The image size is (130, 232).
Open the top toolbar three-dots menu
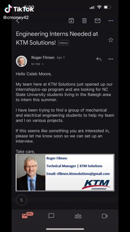point(111,21)
